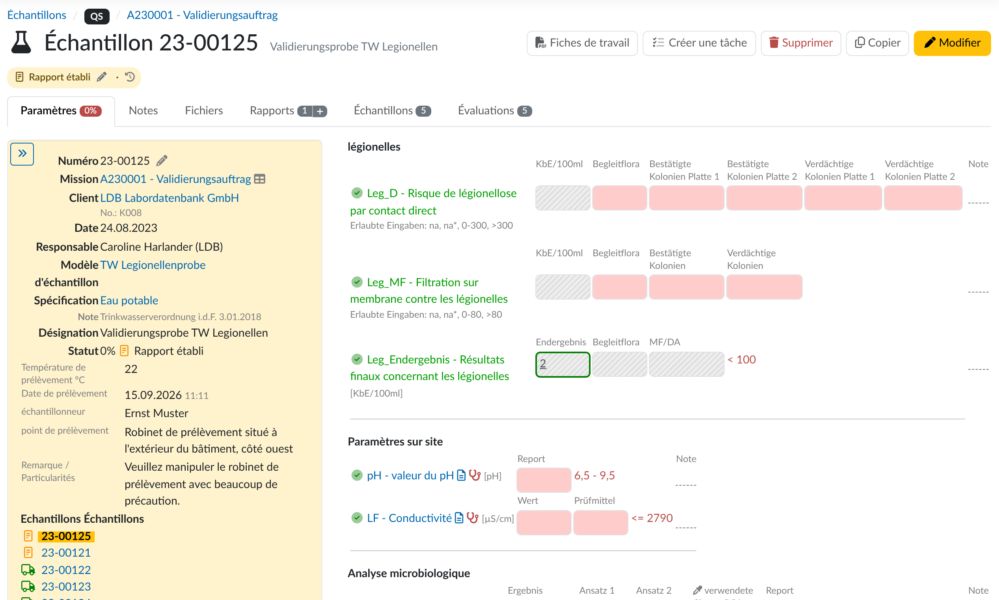The width and height of the screenshot is (999, 600).
Task: Click the LF Conductivité Wert field
Action: tap(544, 522)
